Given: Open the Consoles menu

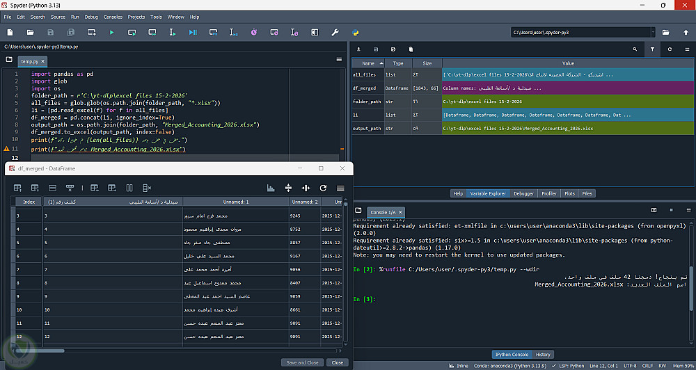Looking at the screenshot, I should tap(113, 17).
